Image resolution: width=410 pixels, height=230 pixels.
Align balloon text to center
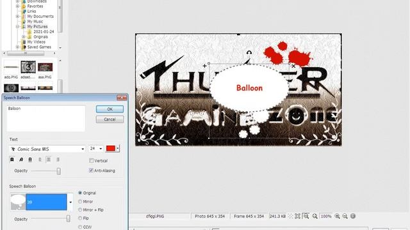coord(49,160)
